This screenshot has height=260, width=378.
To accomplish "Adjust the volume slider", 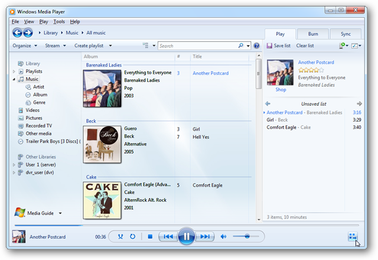I will [246, 237].
